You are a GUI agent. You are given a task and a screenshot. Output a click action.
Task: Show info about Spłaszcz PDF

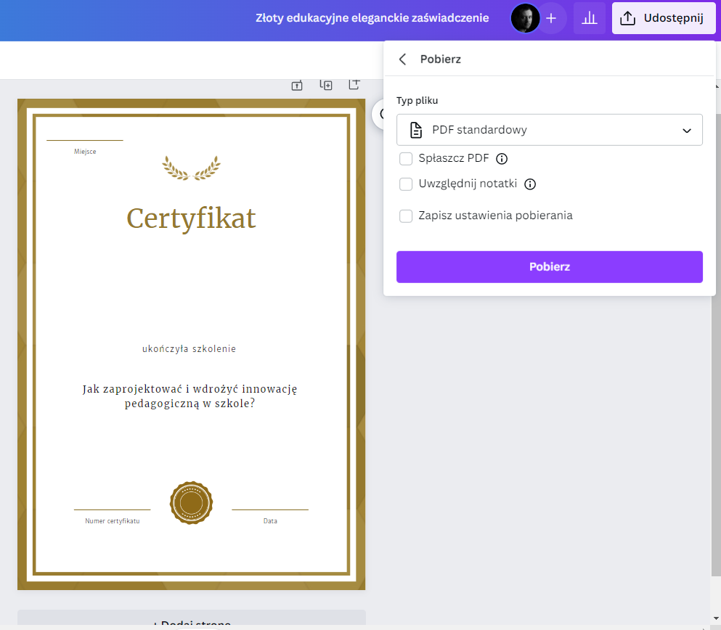coord(502,158)
